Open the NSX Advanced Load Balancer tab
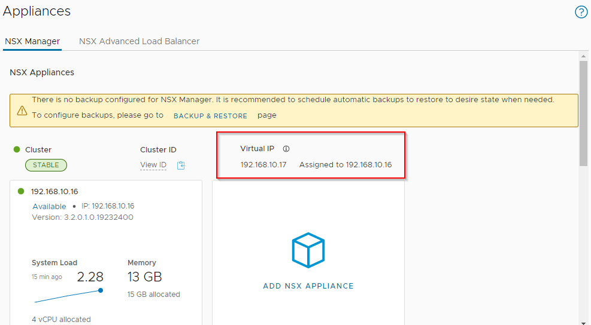Screen dimensions: 591x325 (139, 41)
